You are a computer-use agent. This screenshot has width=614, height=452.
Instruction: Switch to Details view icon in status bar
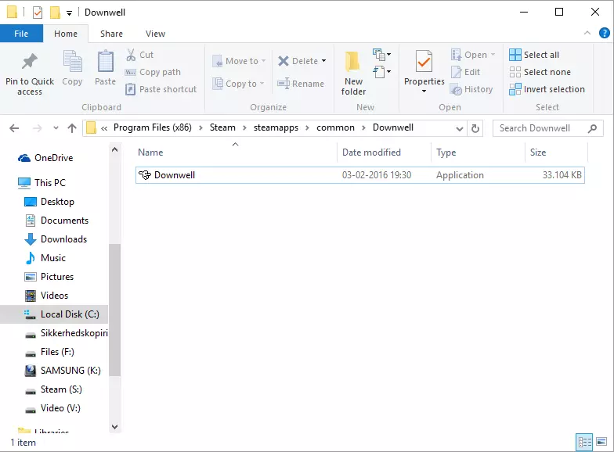(x=584, y=443)
